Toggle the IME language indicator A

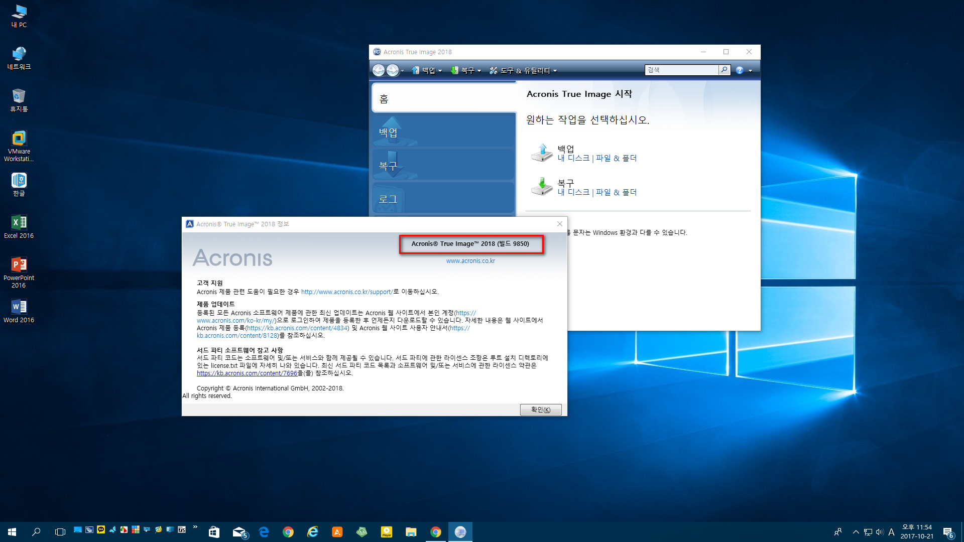coord(892,532)
